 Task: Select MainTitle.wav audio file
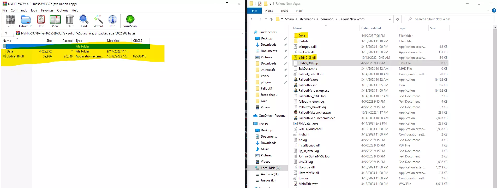pos(308,184)
